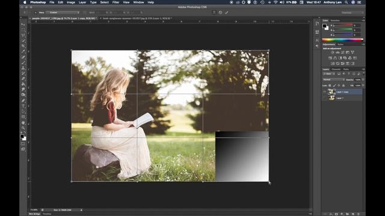The image size is (385, 216).
Task: Toggle lock transparent pixels
Action: (330, 85)
